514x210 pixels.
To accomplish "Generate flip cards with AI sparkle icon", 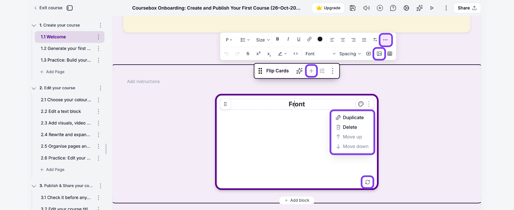I will (299, 71).
